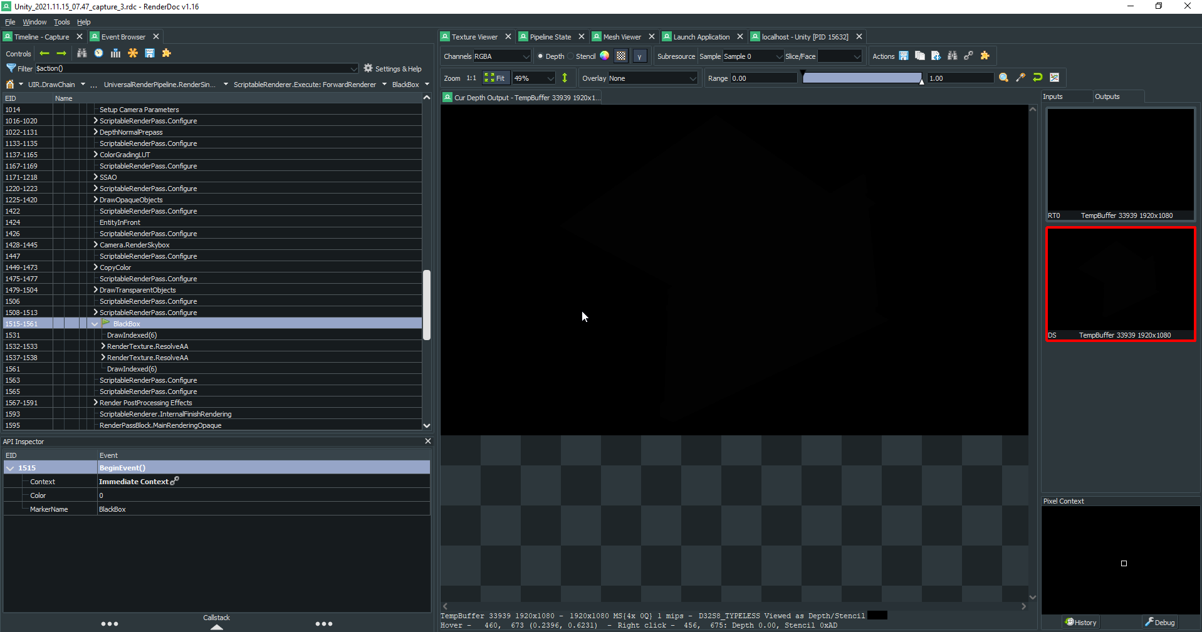Select the DS TempBuffer depth thumbnail
The width and height of the screenshot is (1202, 632).
point(1121,284)
